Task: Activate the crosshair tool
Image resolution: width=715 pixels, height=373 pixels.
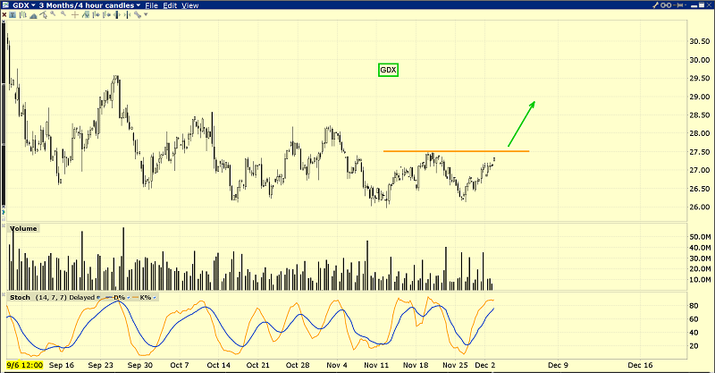Action: 75,14
